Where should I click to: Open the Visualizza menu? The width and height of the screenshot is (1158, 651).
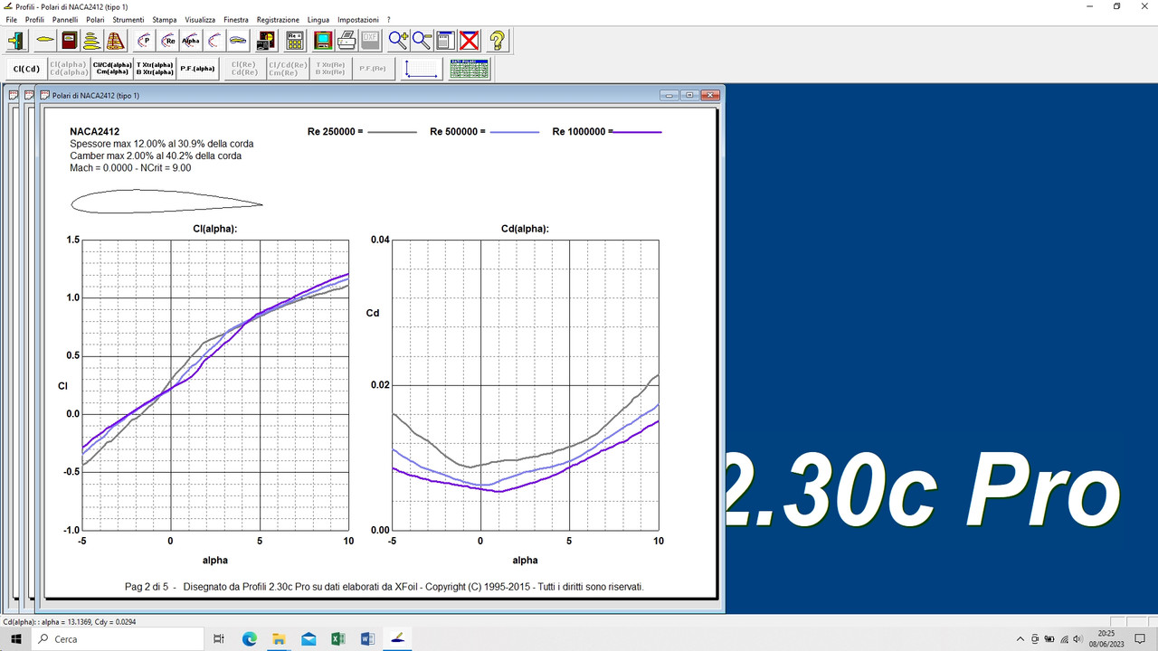pyautogui.click(x=200, y=19)
